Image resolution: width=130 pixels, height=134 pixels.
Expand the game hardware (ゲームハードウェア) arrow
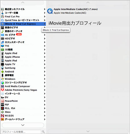(x=45, y=119)
